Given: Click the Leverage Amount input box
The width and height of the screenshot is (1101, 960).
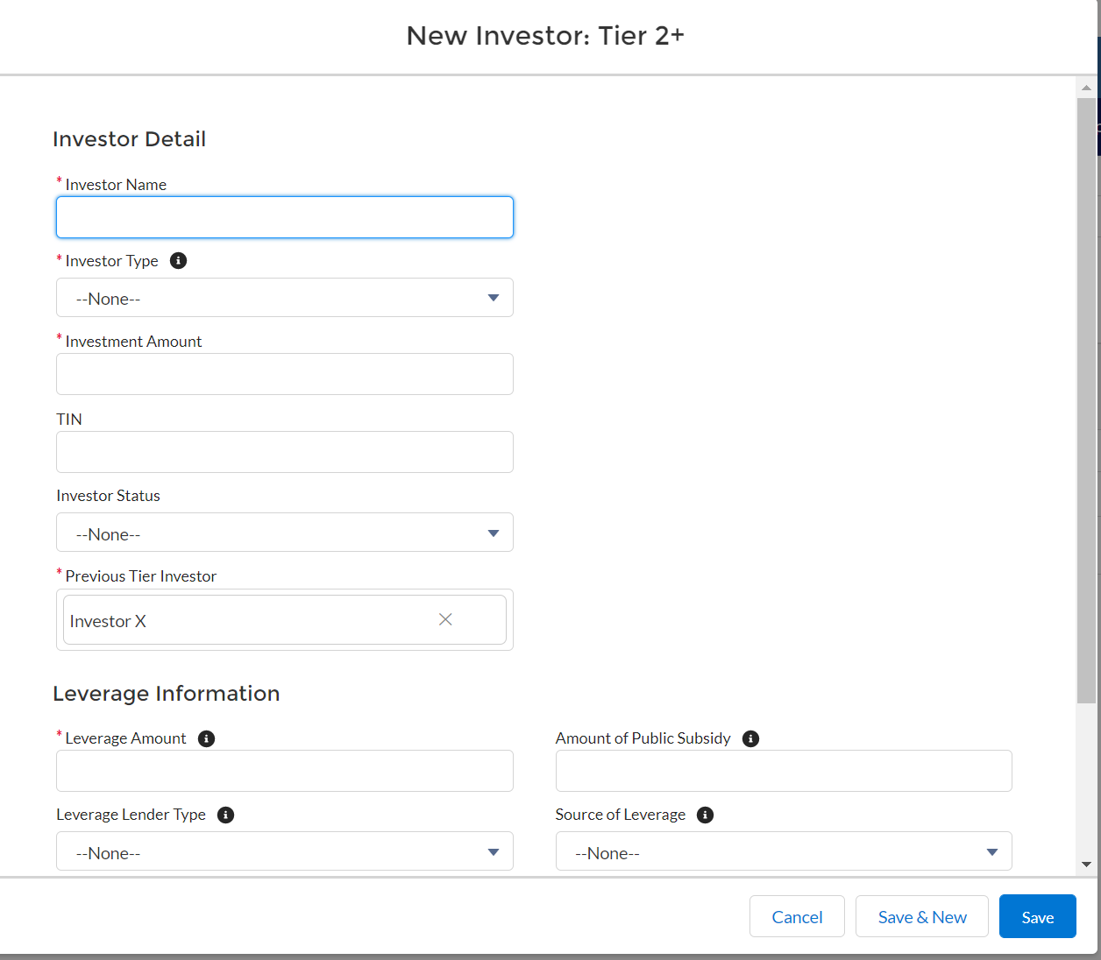Looking at the screenshot, I should (284, 771).
